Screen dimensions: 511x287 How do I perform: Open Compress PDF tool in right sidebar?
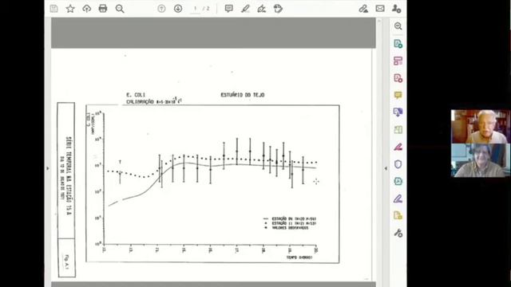coord(398,181)
